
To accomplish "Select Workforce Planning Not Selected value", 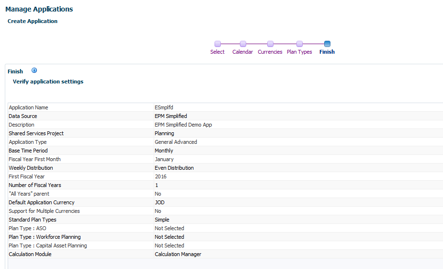I will pos(169,237).
